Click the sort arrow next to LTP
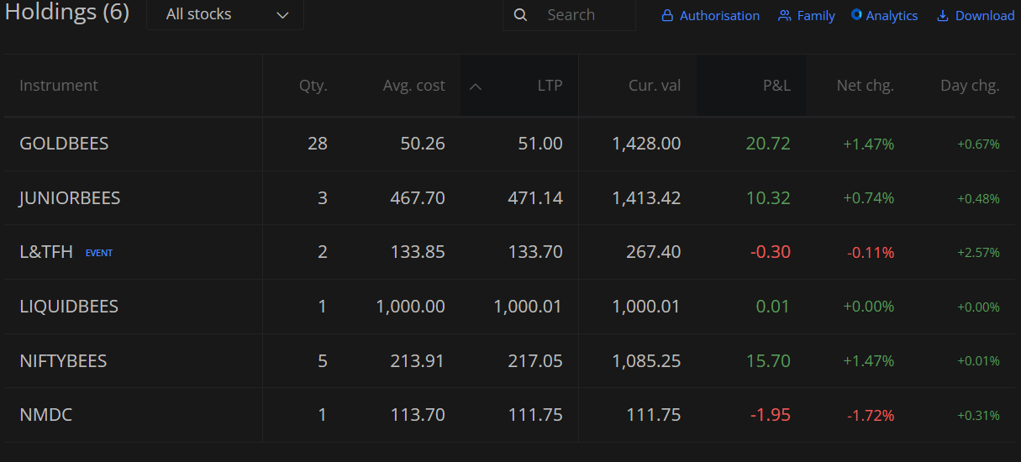The image size is (1021, 462). tap(475, 86)
